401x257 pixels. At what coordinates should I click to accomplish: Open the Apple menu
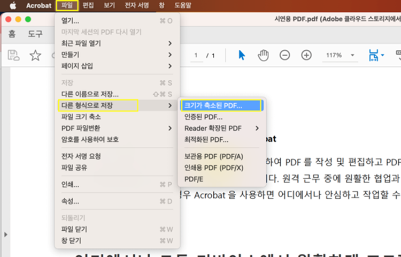tap(13, 5)
